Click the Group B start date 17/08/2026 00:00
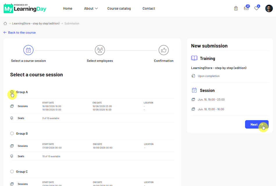 pyautogui.click(x=52, y=148)
